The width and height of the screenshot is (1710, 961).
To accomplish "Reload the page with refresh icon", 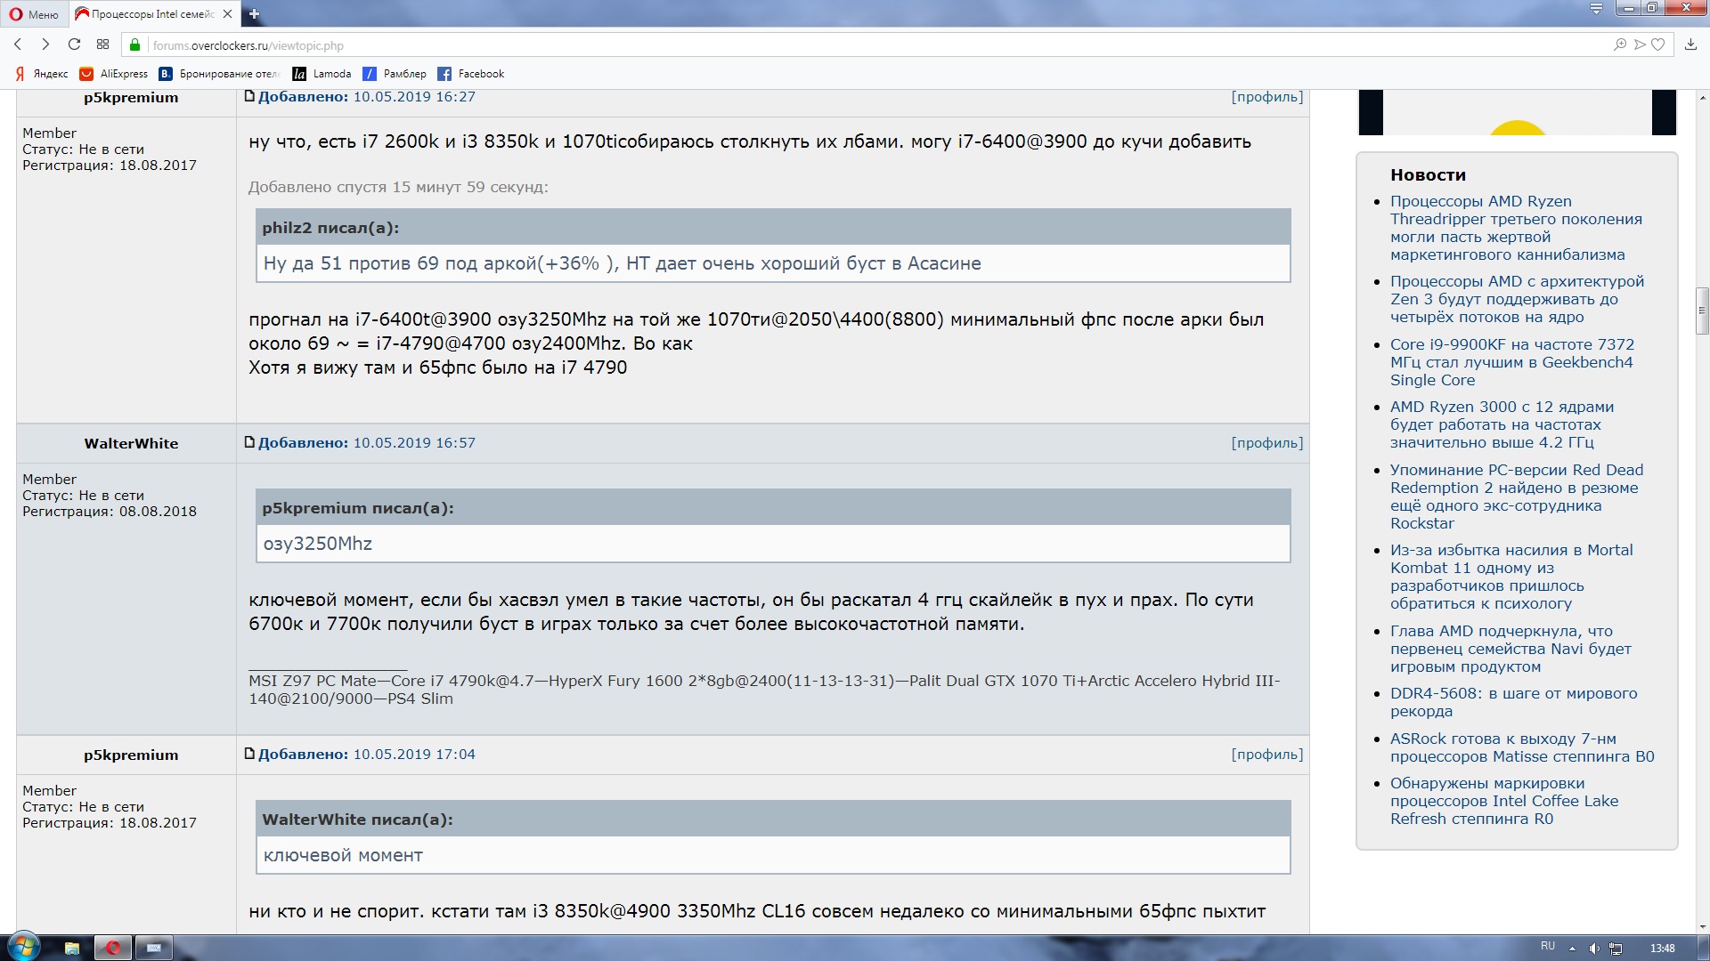I will tap(74, 44).
